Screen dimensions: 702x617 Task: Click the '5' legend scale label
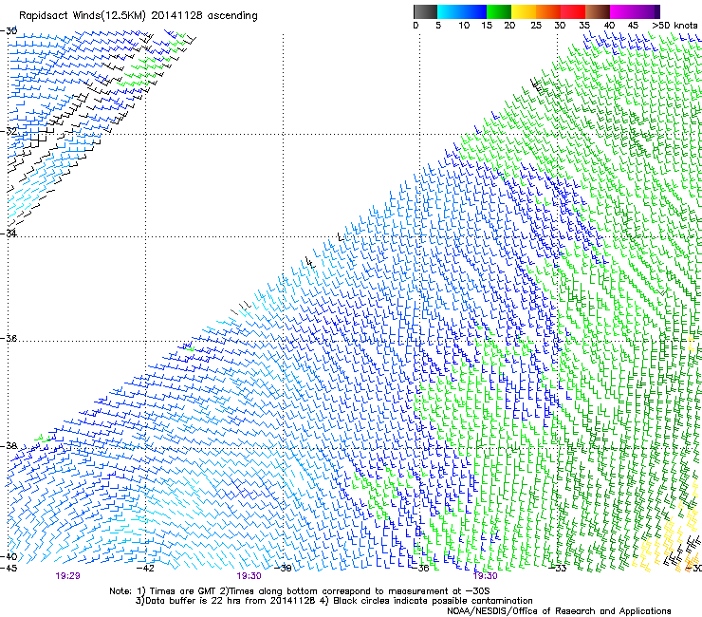[x=438, y=26]
